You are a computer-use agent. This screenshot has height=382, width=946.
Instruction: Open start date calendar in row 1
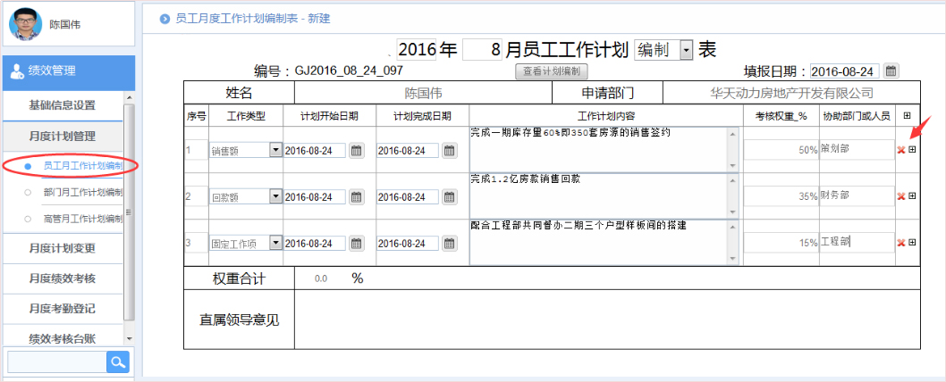click(356, 151)
